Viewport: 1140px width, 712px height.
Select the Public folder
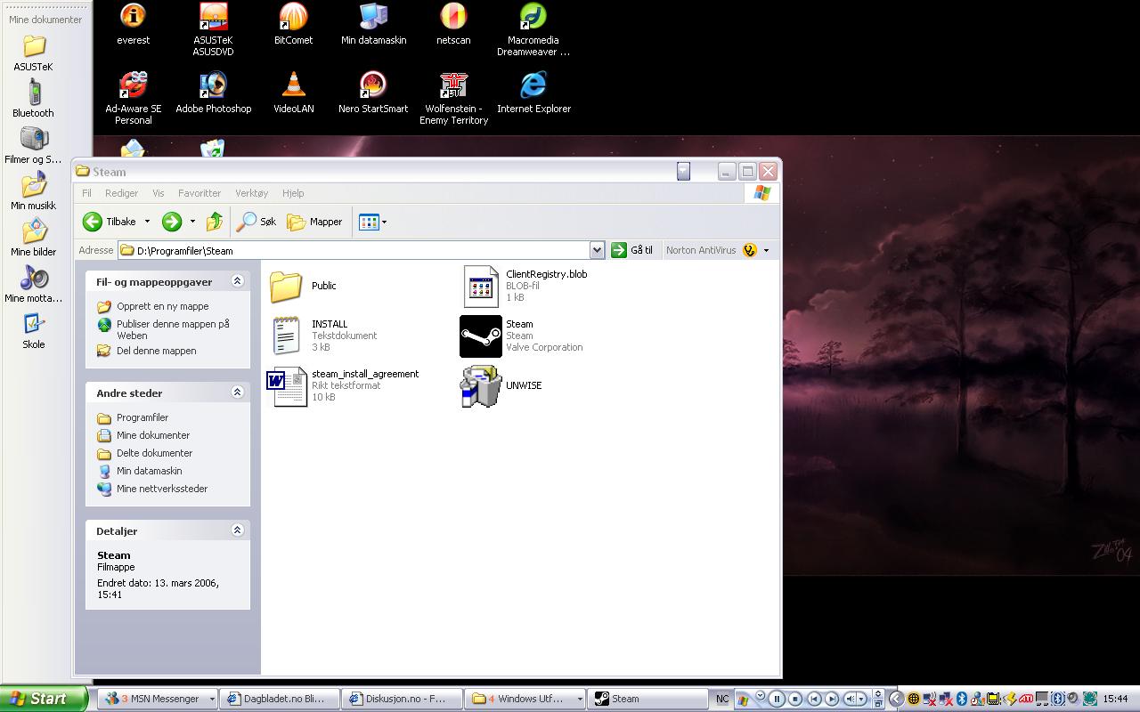tap(303, 286)
